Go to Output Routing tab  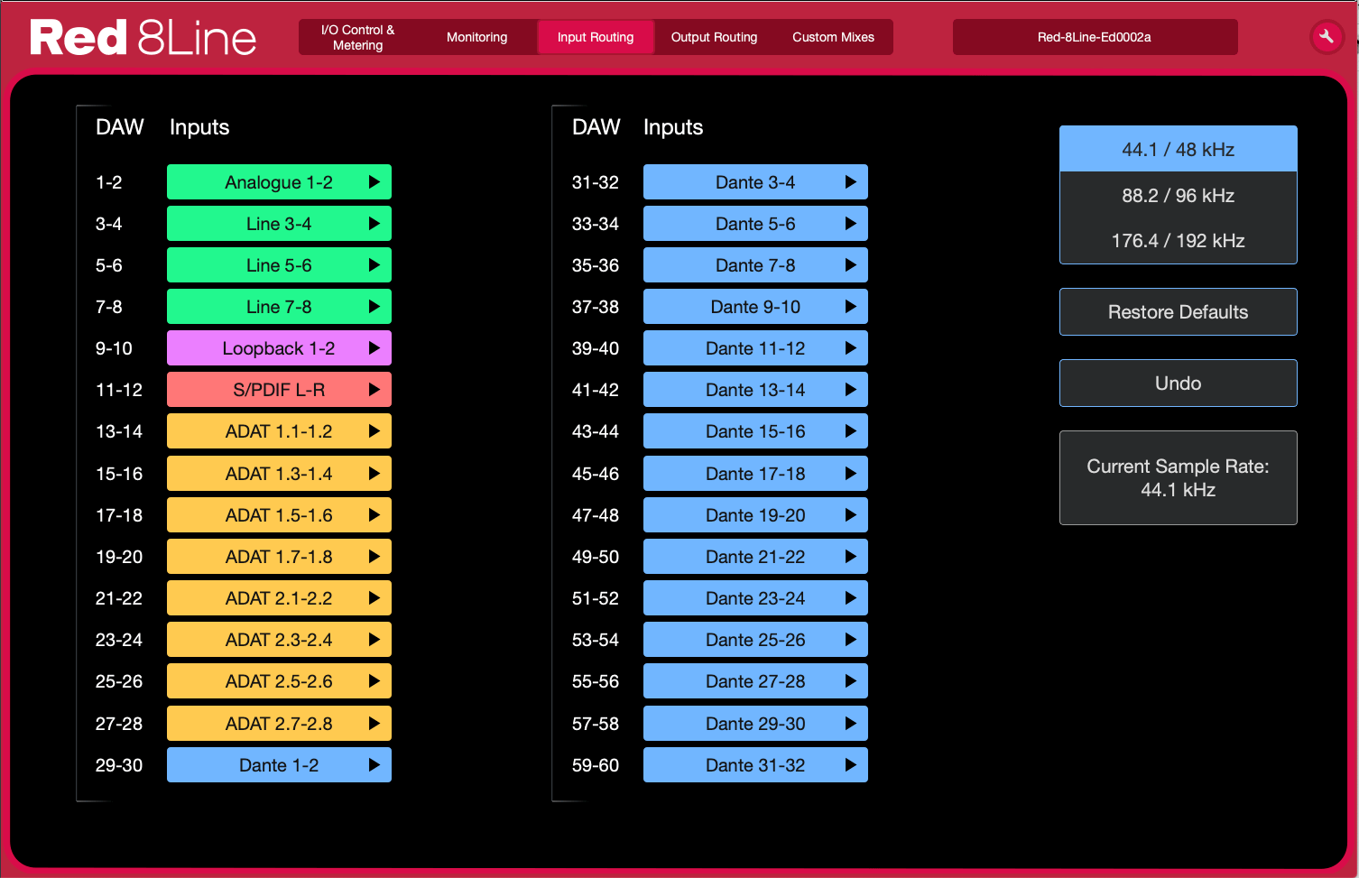click(x=714, y=37)
